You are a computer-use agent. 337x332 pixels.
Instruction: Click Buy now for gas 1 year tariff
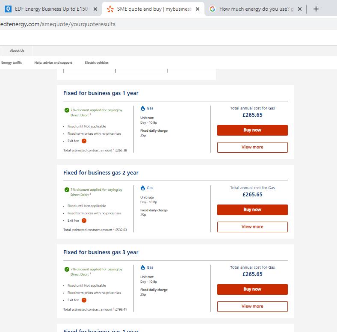tap(252, 130)
